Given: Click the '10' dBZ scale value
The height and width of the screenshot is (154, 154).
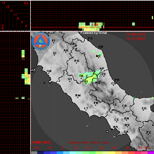Looking at the screenshot, I should click(x=76, y=148).
